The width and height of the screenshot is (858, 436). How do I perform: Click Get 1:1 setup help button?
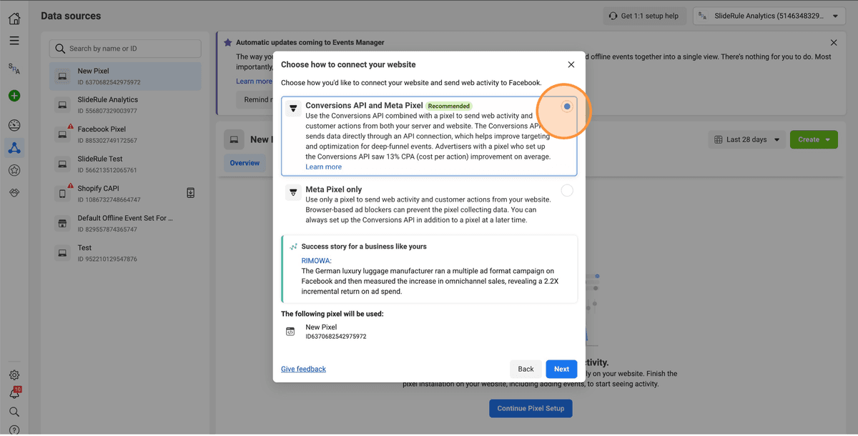click(x=644, y=16)
